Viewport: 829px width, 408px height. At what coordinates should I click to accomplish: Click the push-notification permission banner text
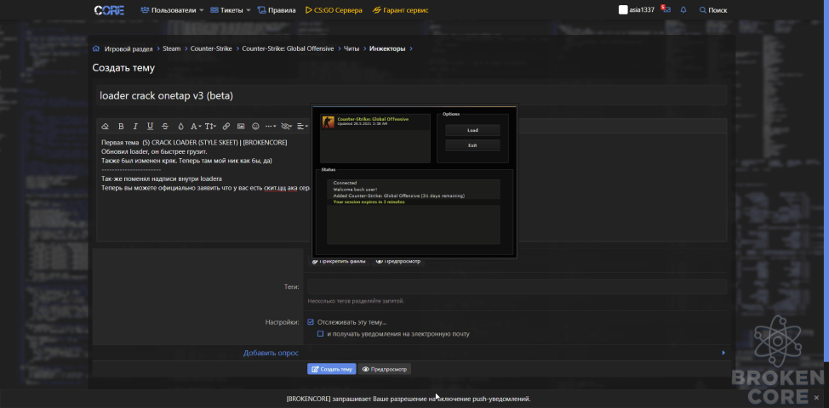(409, 399)
